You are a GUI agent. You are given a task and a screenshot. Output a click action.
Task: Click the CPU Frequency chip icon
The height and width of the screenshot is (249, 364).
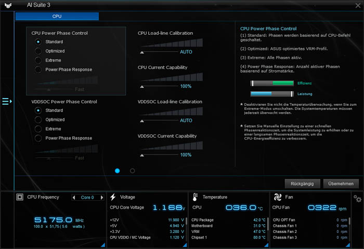click(20, 197)
